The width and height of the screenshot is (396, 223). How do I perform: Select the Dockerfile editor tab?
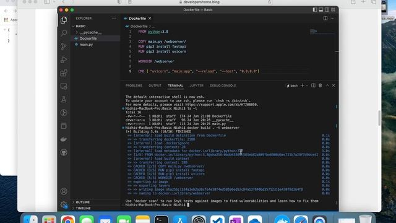pyautogui.click(x=137, y=19)
